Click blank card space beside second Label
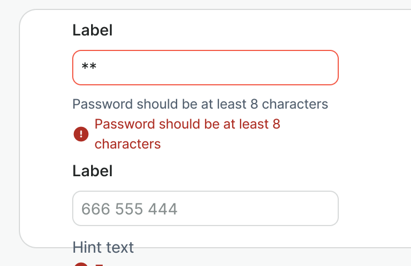This screenshot has width=411, height=266. point(250,171)
